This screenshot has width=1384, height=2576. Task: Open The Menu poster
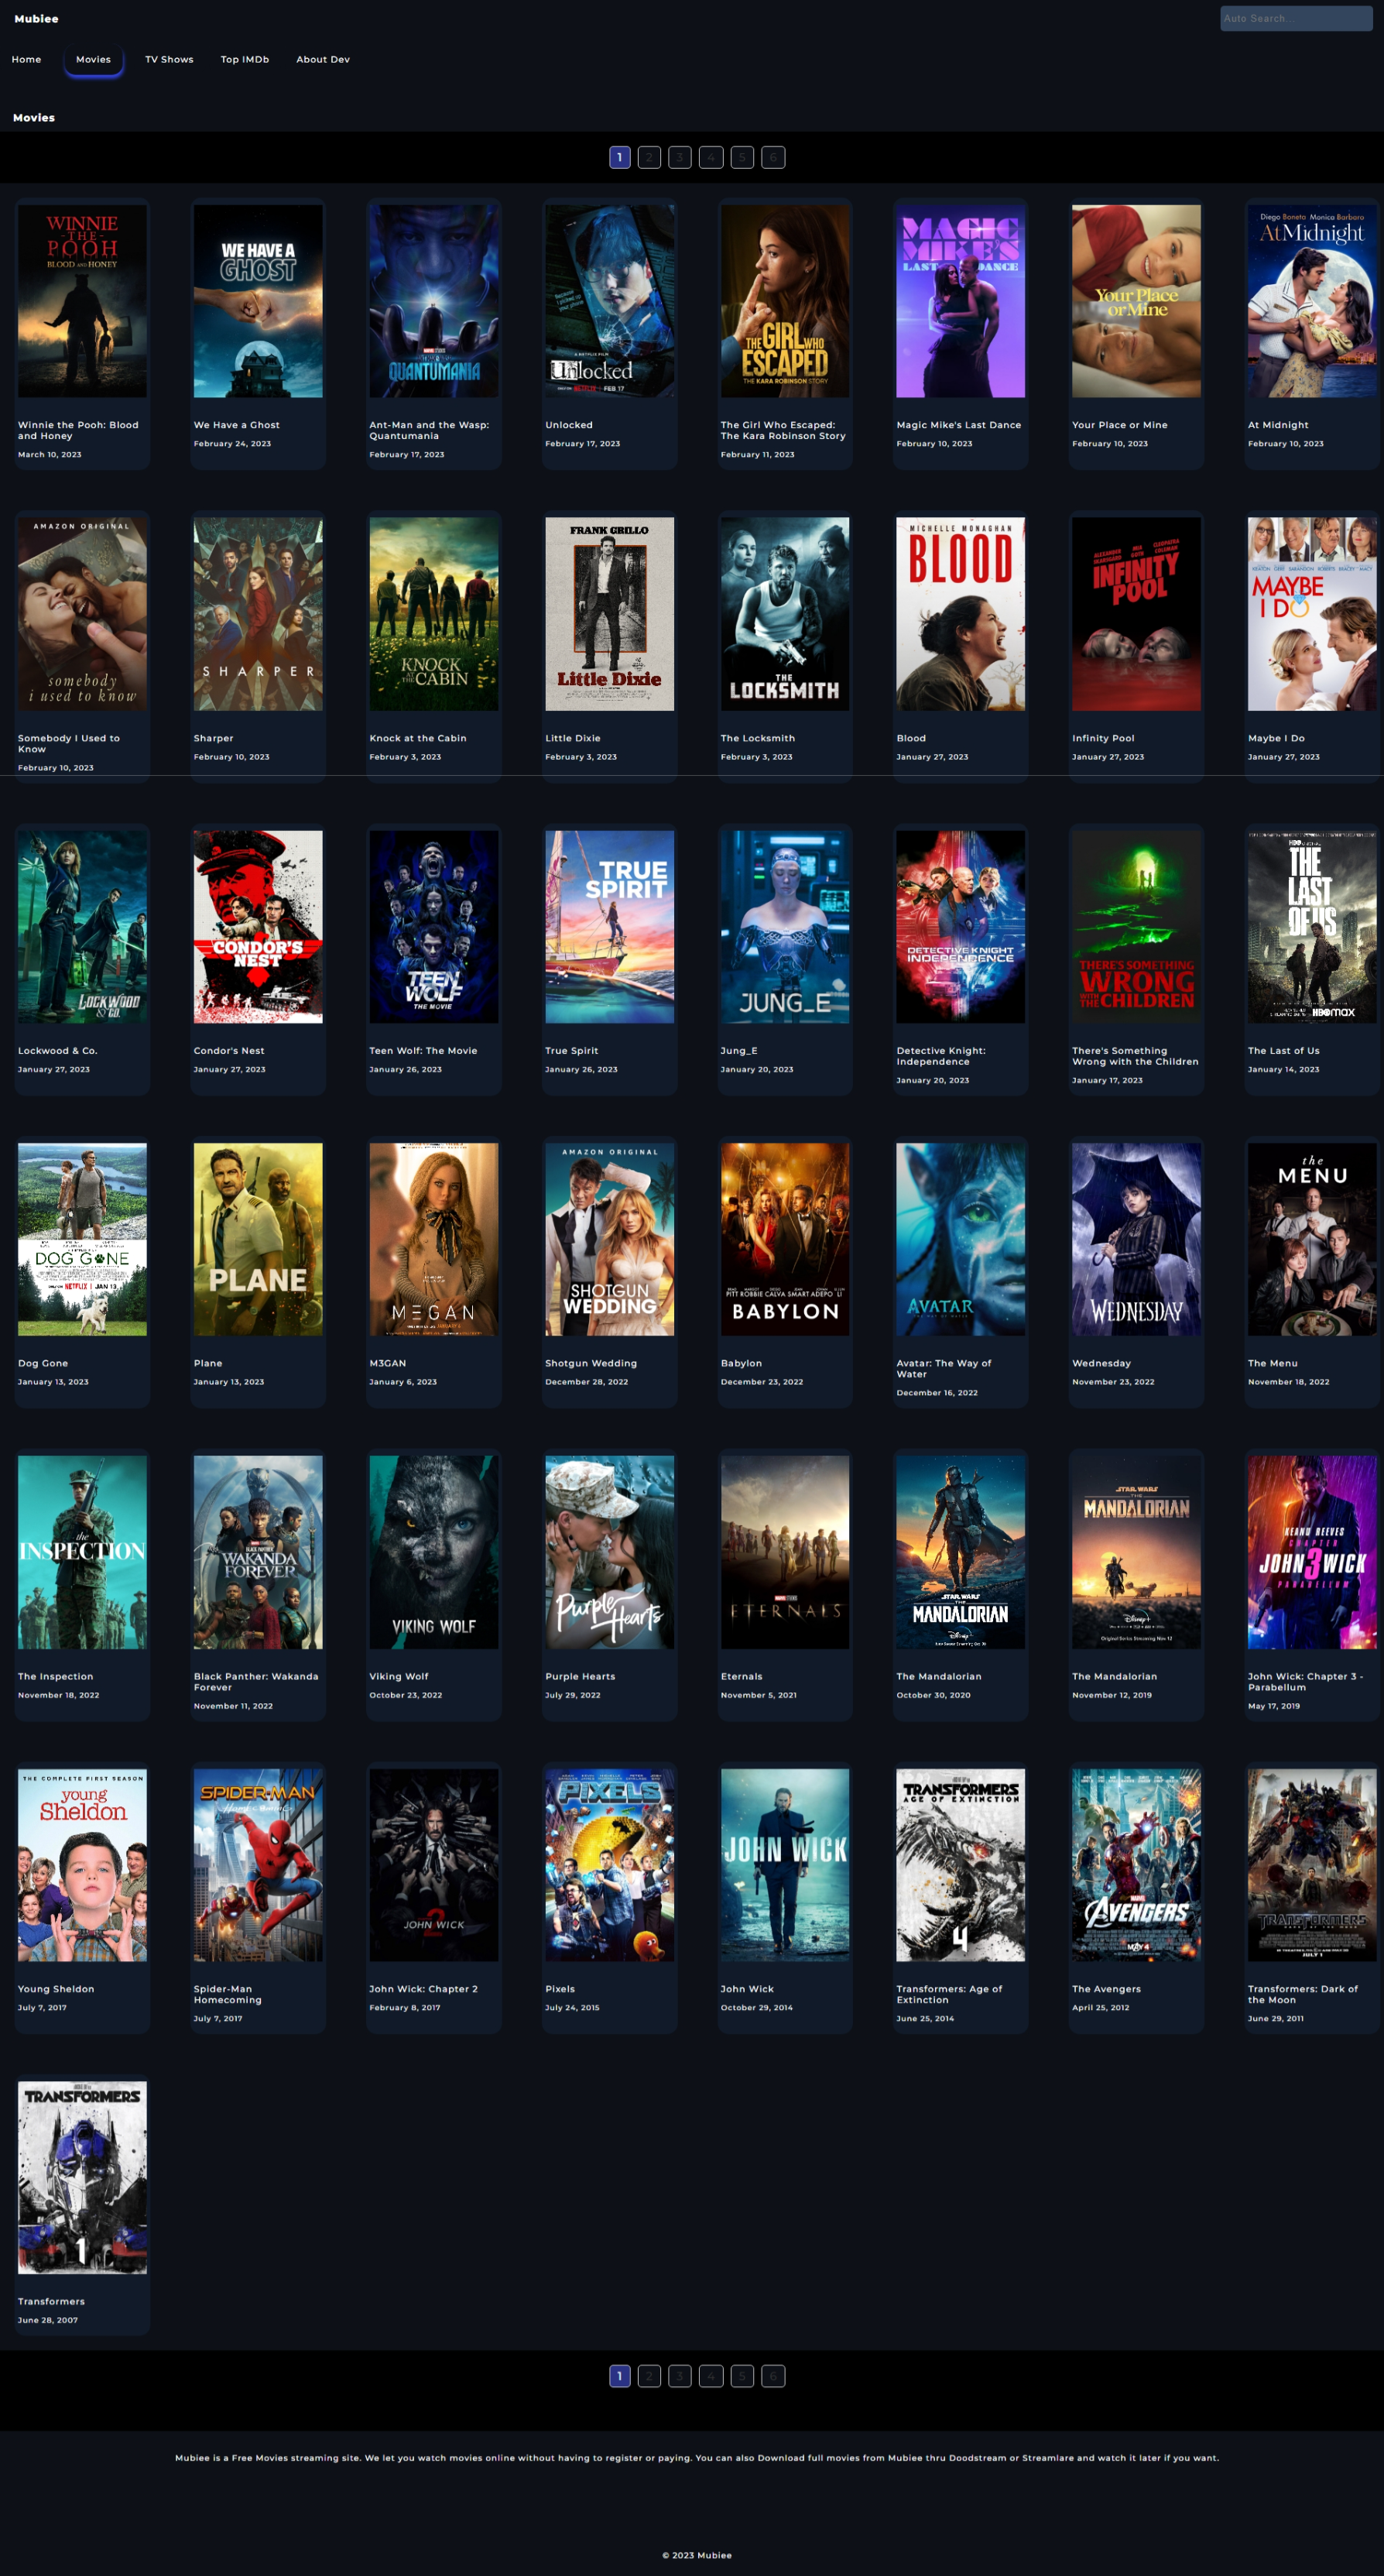[1312, 1240]
